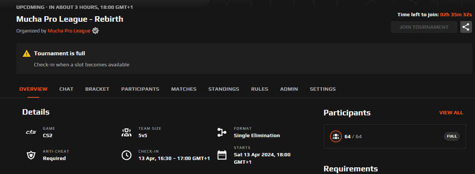Click the yellow warning triangle icon

pos(27,53)
